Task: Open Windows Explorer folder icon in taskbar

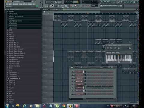Action: click(x=37, y=106)
